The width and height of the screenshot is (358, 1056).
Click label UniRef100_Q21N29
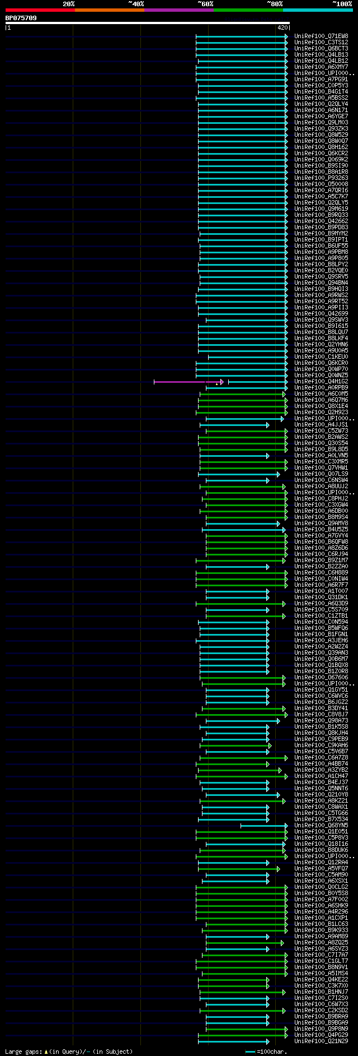pyautogui.click(x=321, y=1041)
